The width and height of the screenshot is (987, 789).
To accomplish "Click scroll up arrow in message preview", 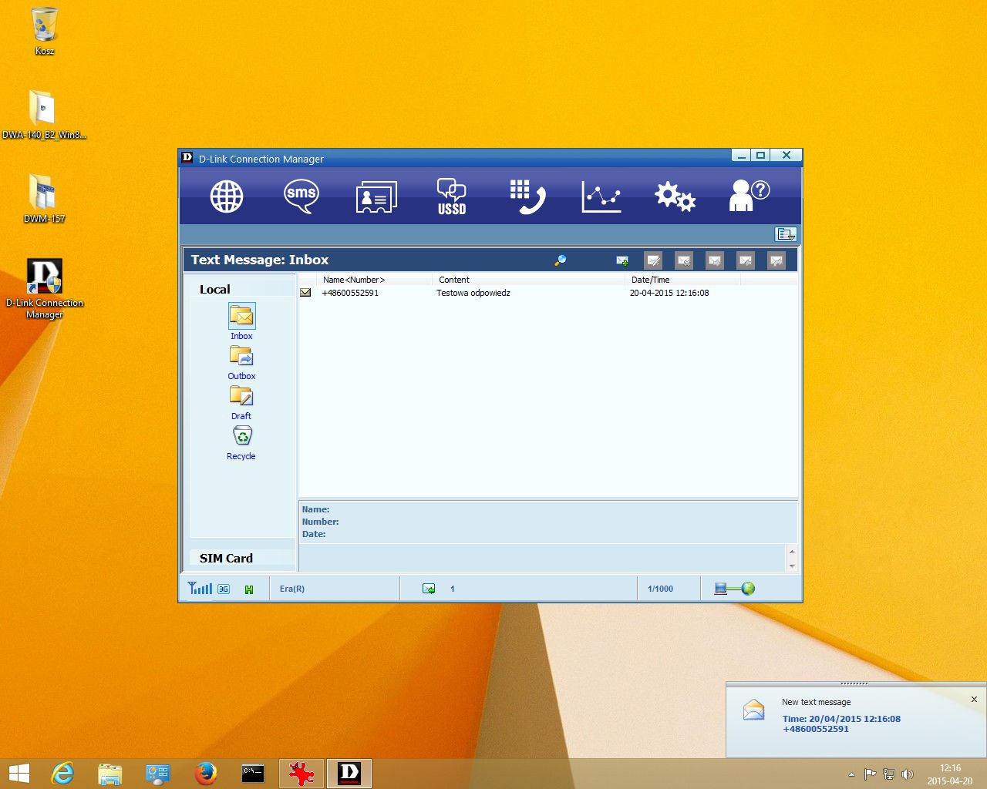I will [x=792, y=552].
